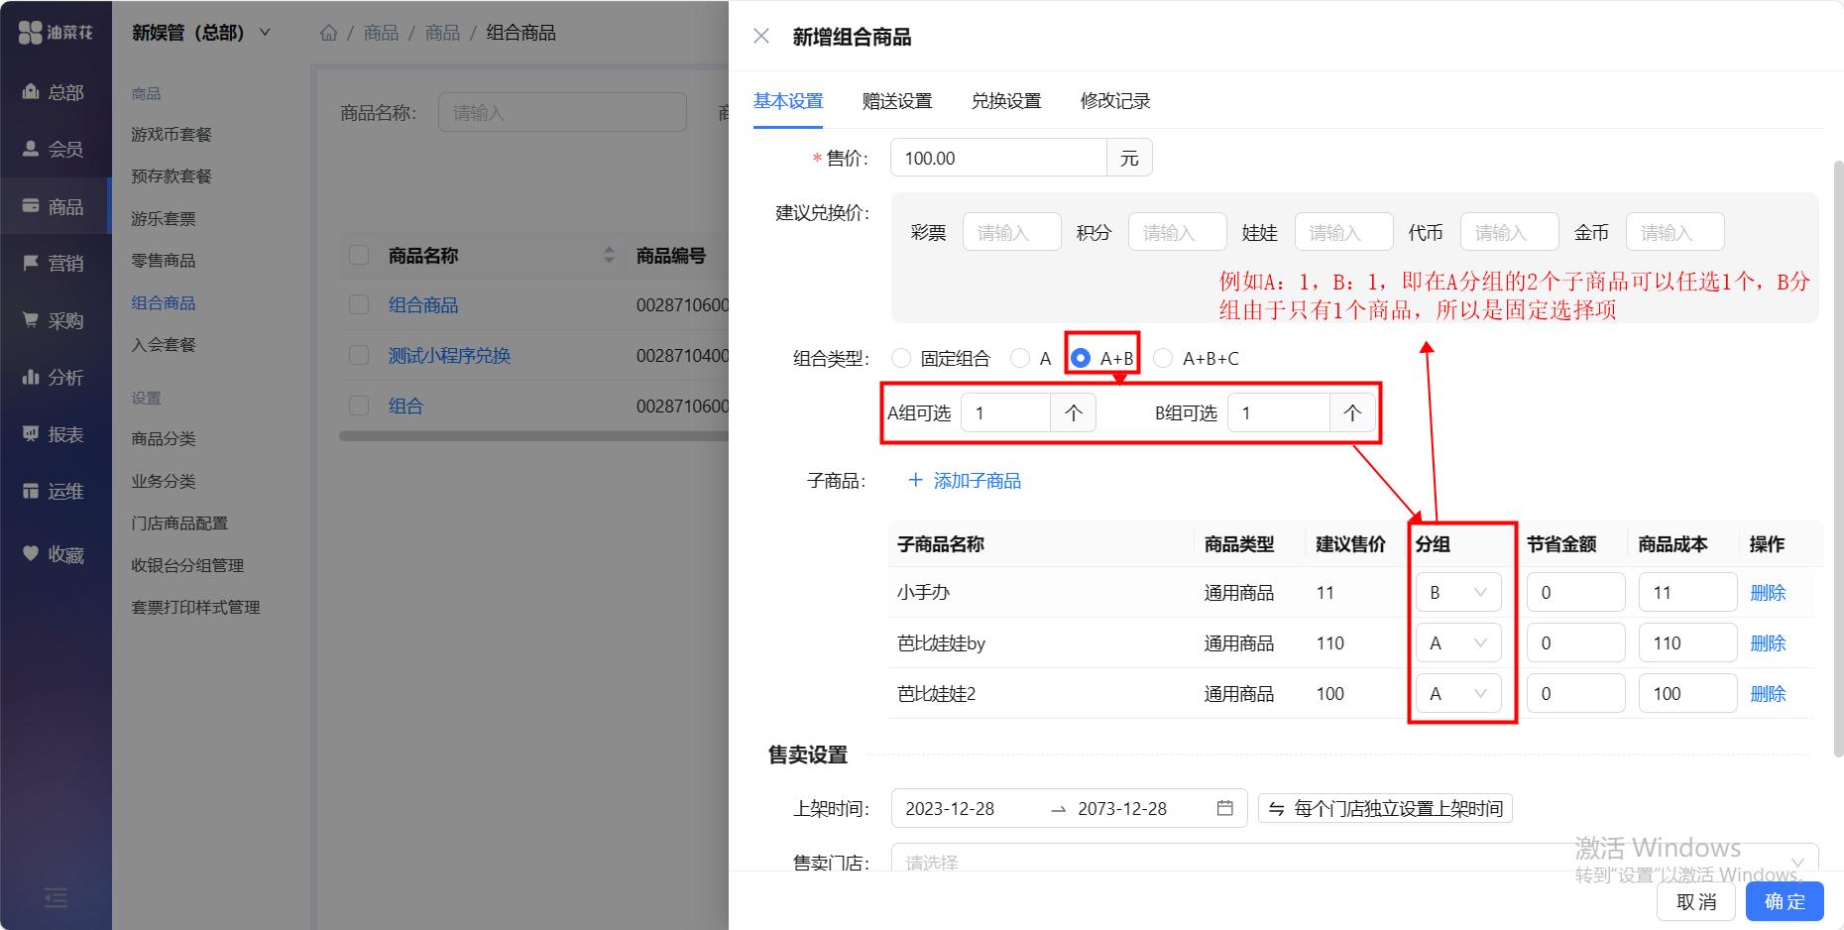The height and width of the screenshot is (930, 1844).
Task: Delete the 芭比娃娃2 sub-product row
Action: (x=1768, y=693)
